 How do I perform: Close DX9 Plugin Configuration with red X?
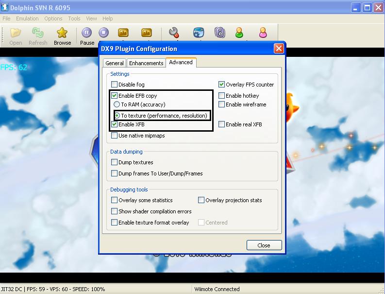click(279, 49)
